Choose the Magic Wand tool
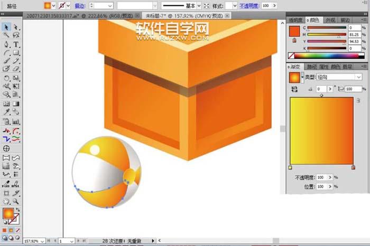370x246 pixels. [6, 35]
